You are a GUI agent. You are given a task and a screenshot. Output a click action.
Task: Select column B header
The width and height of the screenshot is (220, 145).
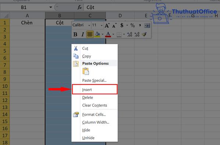pyautogui.click(x=59, y=15)
